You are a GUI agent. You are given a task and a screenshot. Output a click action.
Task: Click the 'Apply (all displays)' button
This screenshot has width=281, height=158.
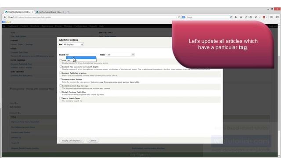pos(72,140)
